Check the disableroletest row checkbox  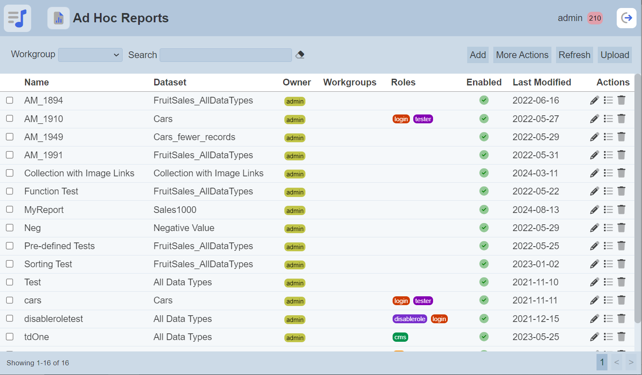(x=10, y=319)
